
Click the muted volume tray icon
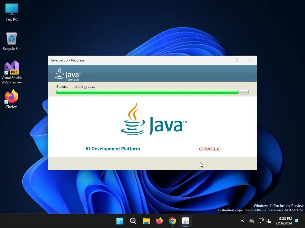[x=269, y=221]
